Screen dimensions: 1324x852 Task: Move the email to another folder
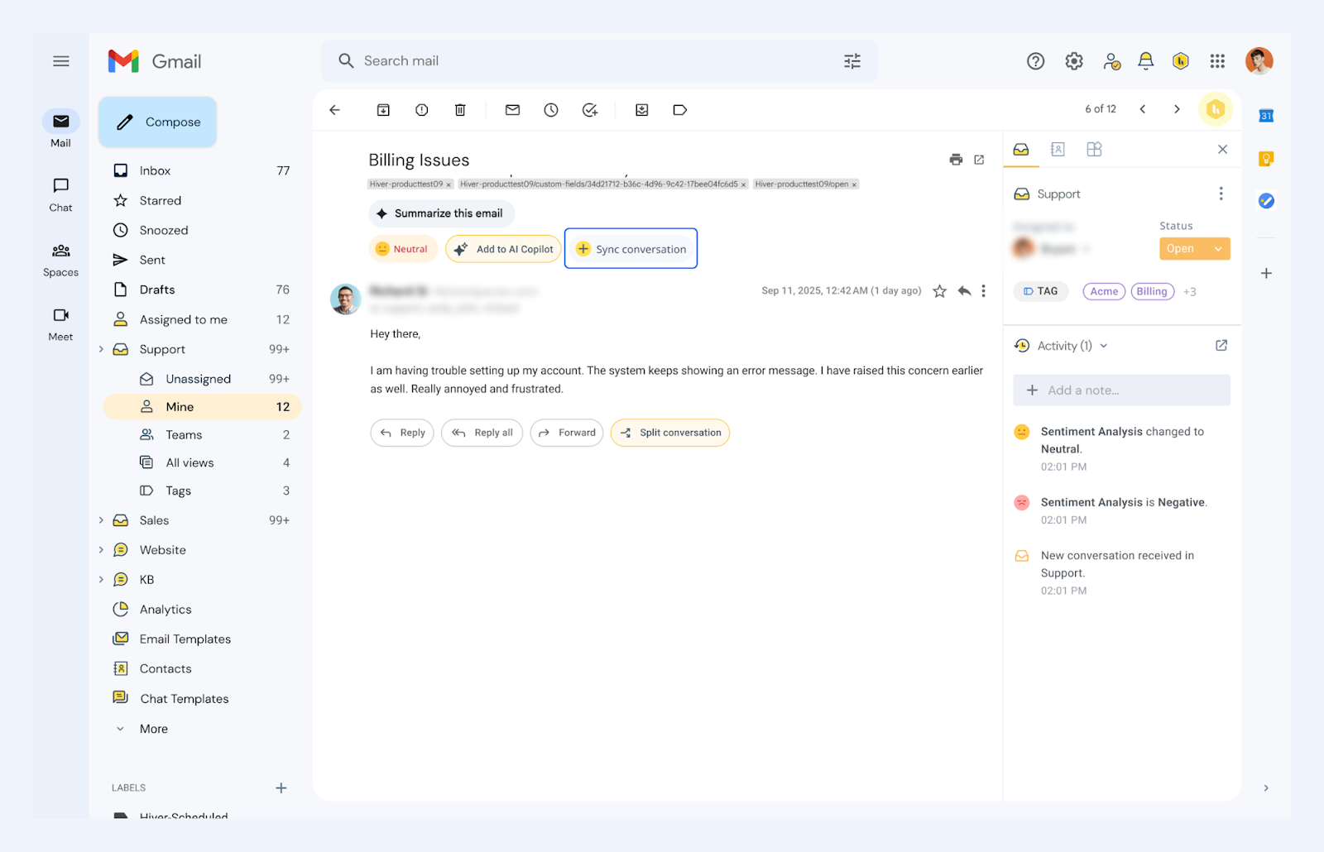(641, 110)
